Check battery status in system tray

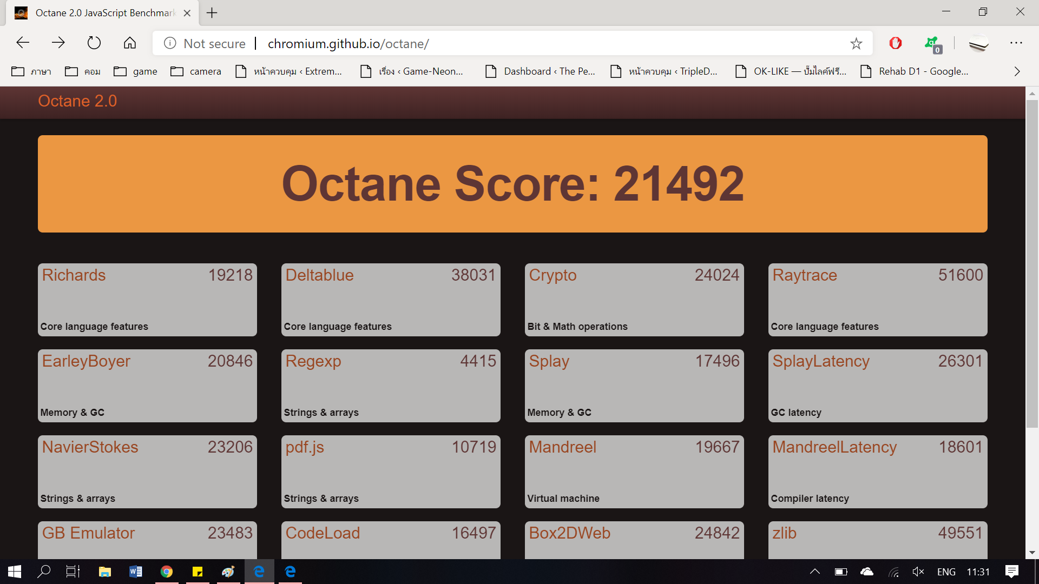(841, 572)
